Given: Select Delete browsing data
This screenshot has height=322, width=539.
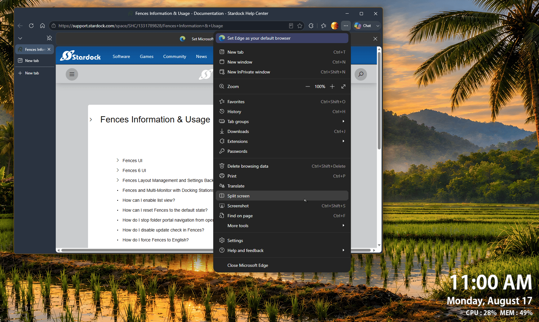Looking at the screenshot, I should 282,166.
